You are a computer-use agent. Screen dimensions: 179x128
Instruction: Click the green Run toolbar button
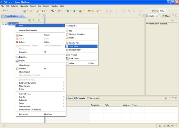tap(74, 11)
